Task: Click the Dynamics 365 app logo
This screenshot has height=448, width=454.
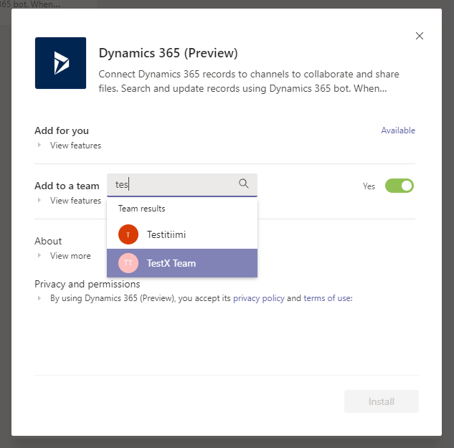Action: (x=60, y=63)
